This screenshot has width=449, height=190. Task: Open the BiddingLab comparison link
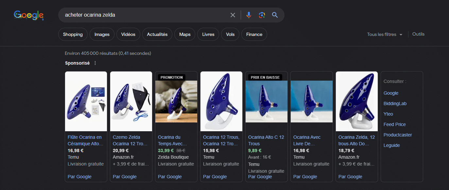[x=395, y=103]
